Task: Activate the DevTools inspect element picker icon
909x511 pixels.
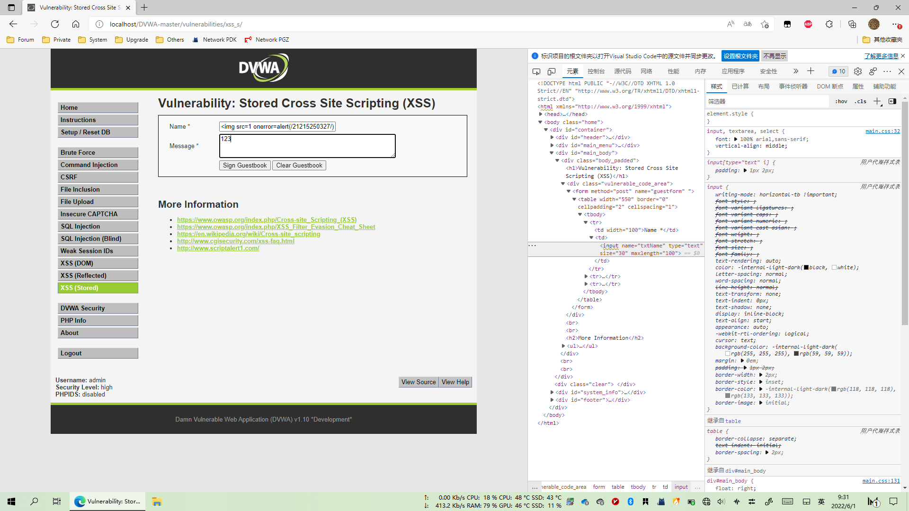Action: click(536, 71)
